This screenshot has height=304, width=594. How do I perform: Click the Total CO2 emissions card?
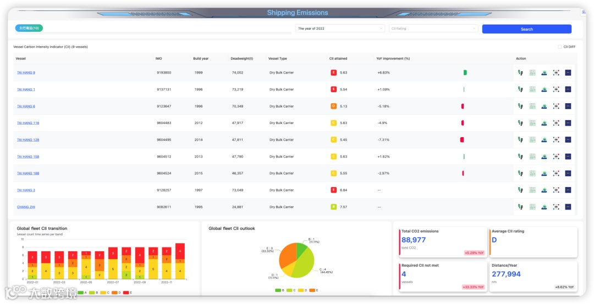pyautogui.click(x=443, y=242)
